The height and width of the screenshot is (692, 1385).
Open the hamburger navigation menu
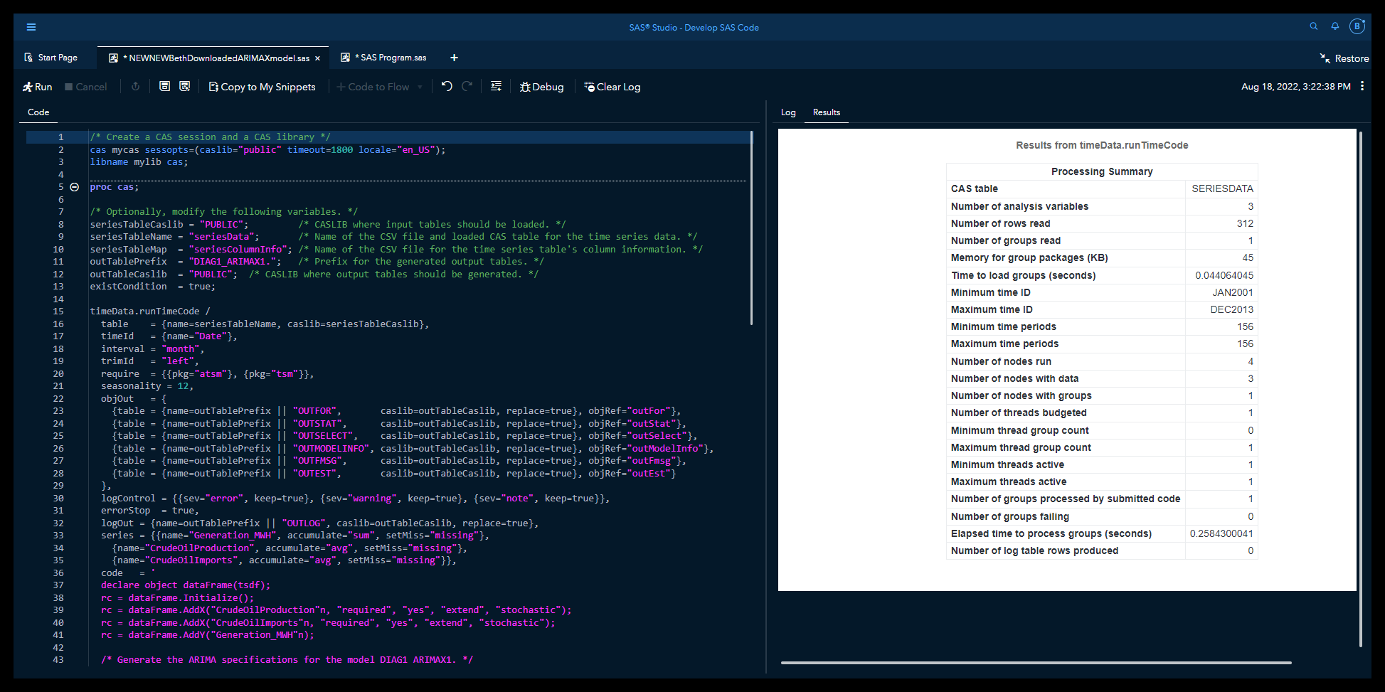point(31,27)
